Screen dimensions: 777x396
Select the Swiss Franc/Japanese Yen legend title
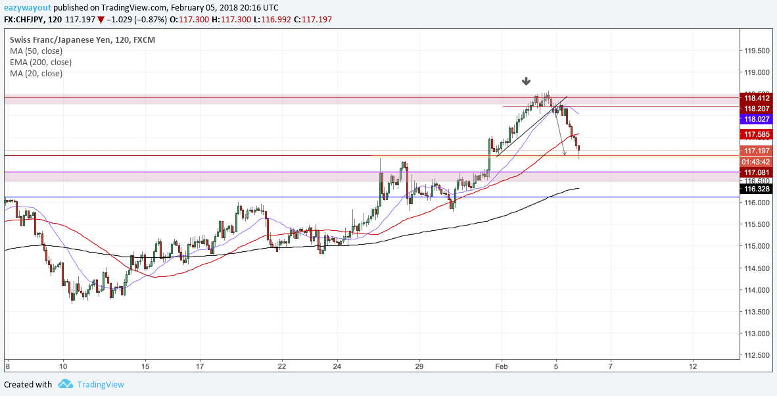pyautogui.click(x=82, y=39)
